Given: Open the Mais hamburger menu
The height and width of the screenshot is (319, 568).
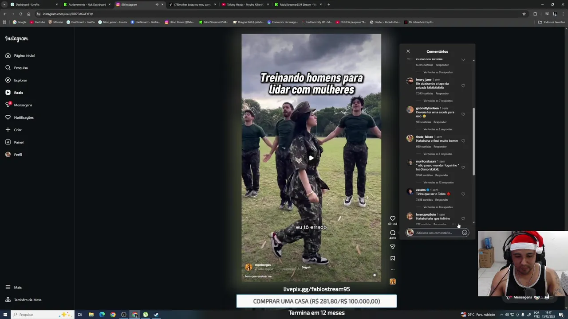Looking at the screenshot, I should pyautogui.click(x=13, y=287).
